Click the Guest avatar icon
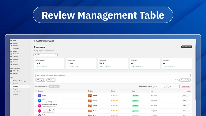This screenshot has height=116, width=206. coord(40,95)
